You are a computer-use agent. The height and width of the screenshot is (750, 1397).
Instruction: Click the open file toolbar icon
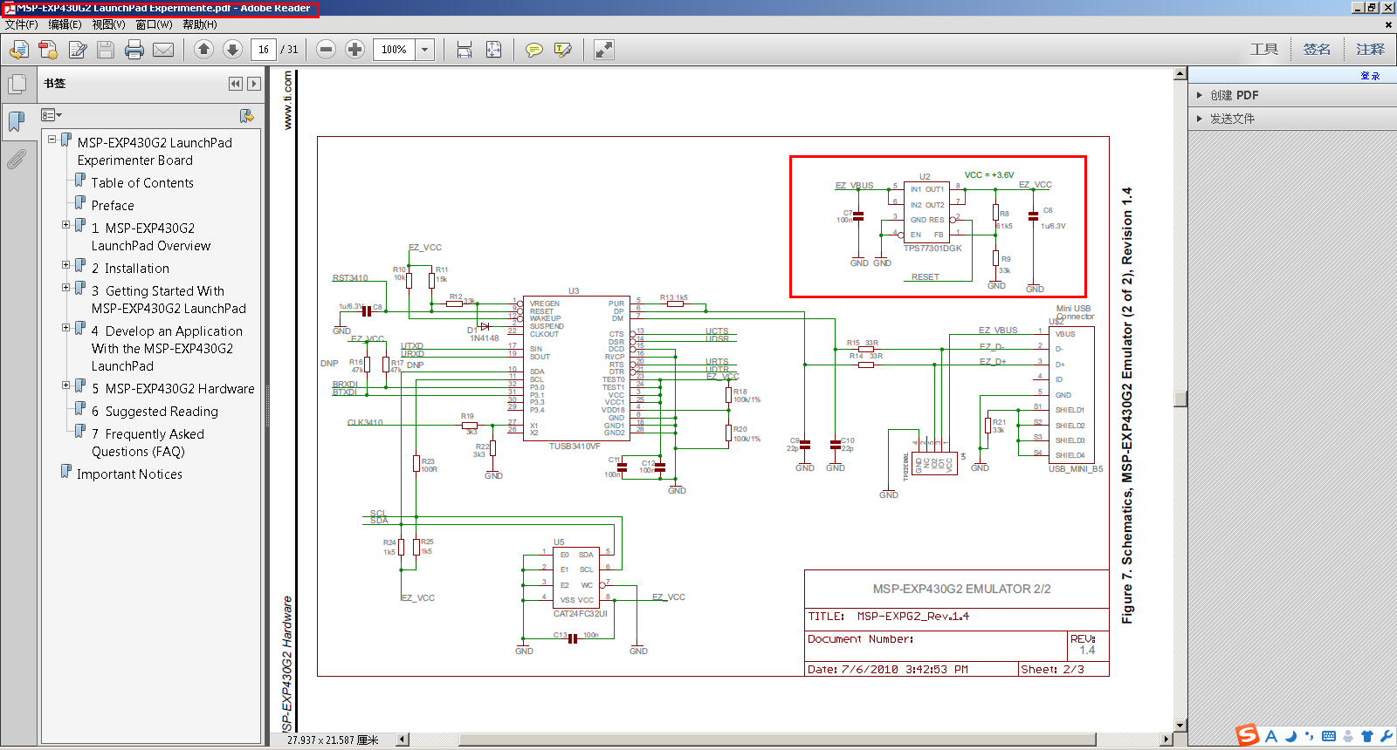(x=18, y=50)
